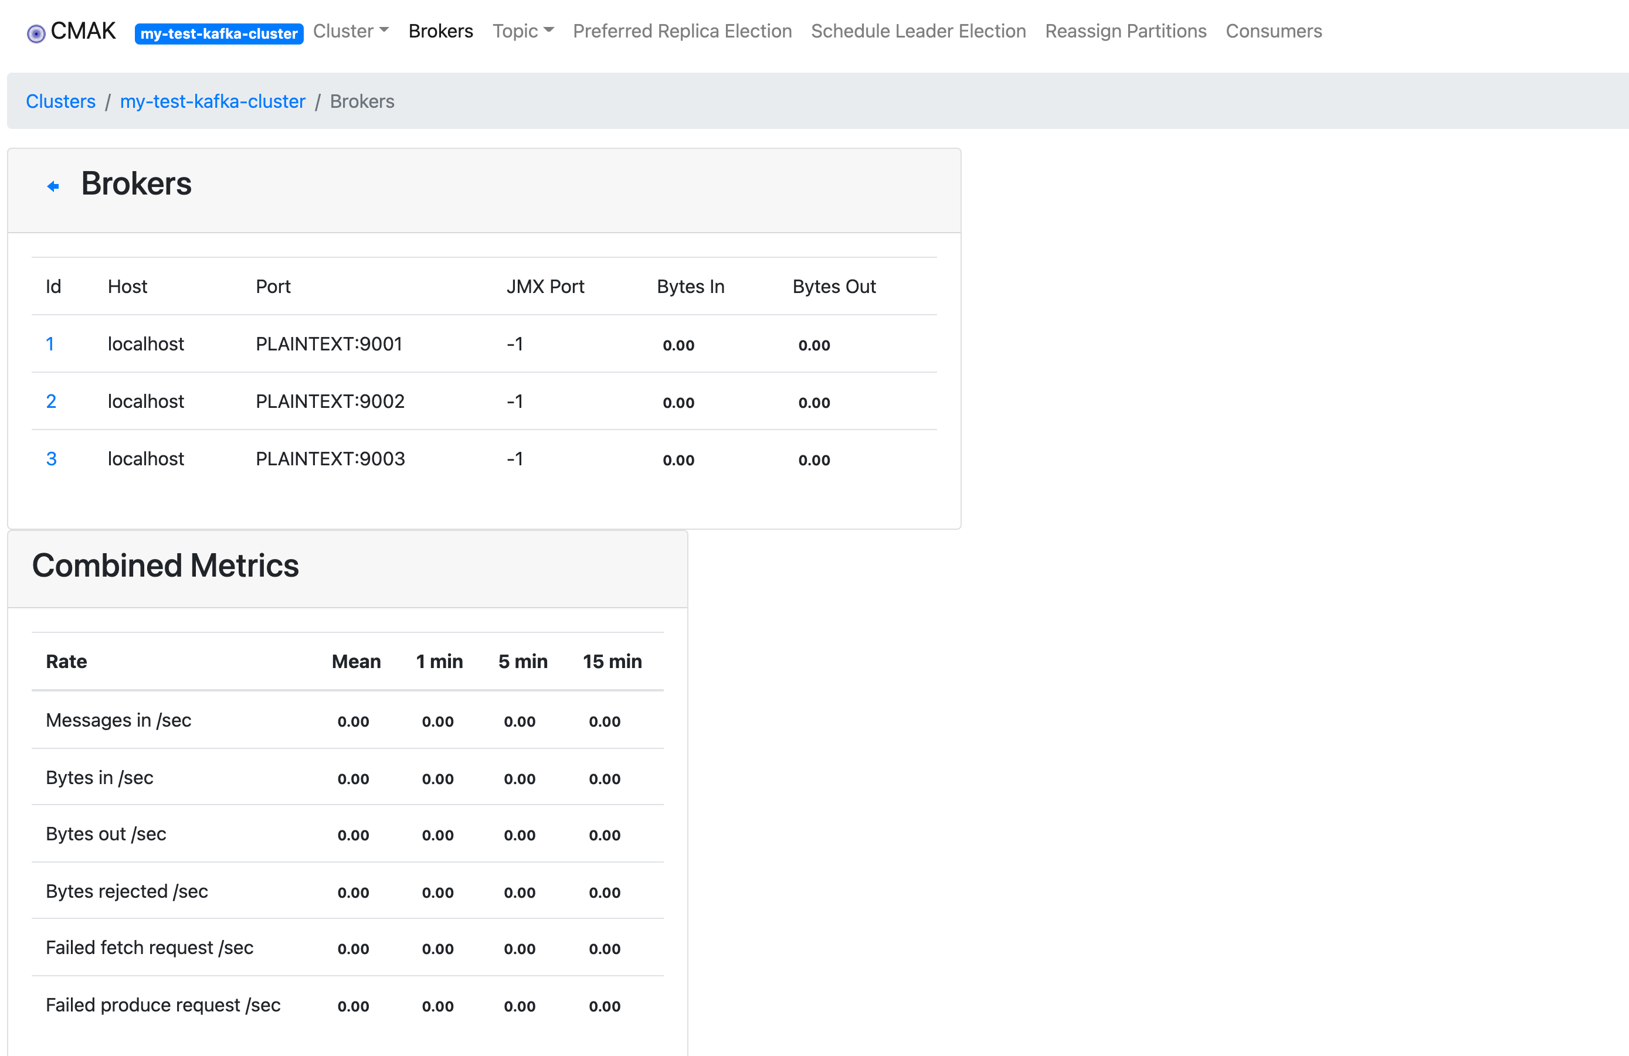The width and height of the screenshot is (1629, 1056).
Task: Go to Schedule Leader Election
Action: [918, 31]
